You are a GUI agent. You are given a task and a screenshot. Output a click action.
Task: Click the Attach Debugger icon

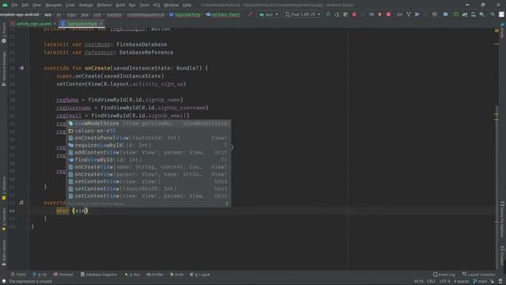379,14
